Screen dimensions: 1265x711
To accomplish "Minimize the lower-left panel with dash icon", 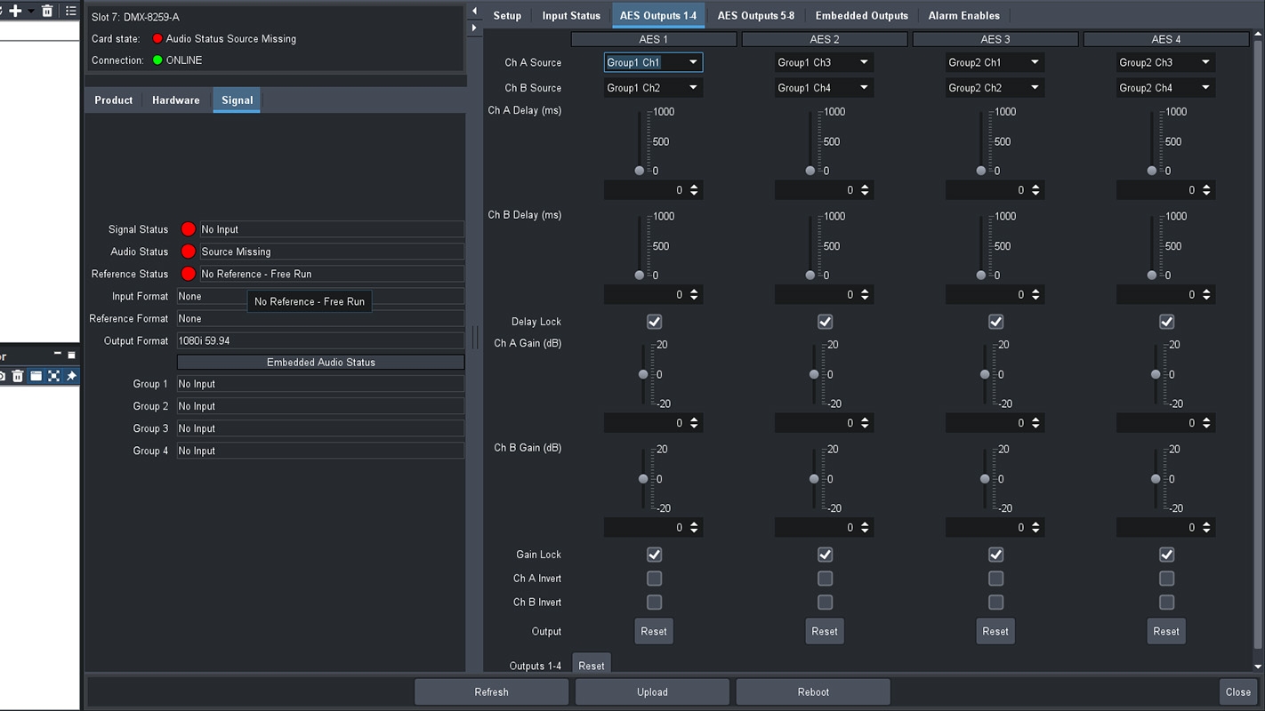I will pyautogui.click(x=58, y=355).
